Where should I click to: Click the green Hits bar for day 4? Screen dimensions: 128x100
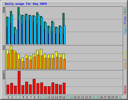pyautogui.click(x=18, y=11)
